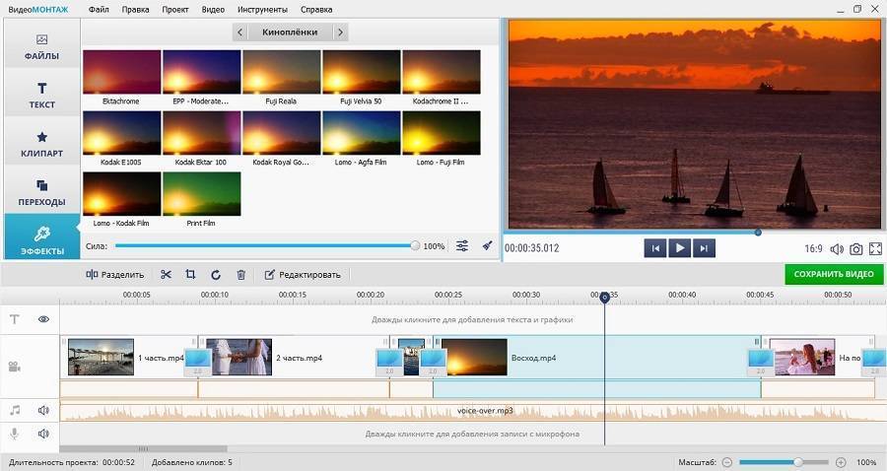The image size is (887, 471).
Task: Toggle text track visibility eye icon
Action: [43, 319]
